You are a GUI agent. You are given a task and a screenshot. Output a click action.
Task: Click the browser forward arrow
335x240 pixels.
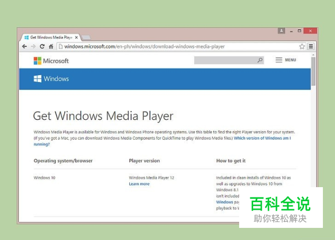tap(33, 47)
